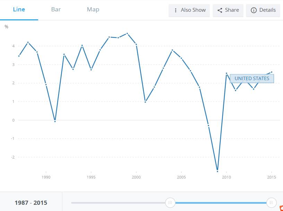Click the three-dot icon on Also Show
Viewport: 283px width, 211px height.
[175, 10]
